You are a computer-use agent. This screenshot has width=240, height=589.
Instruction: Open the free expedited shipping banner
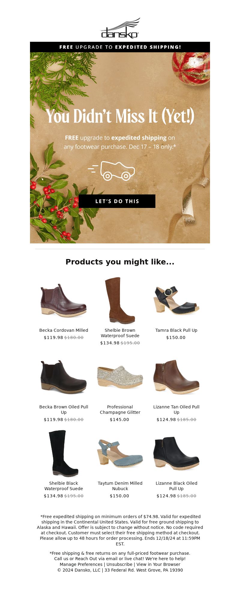[x=120, y=47]
